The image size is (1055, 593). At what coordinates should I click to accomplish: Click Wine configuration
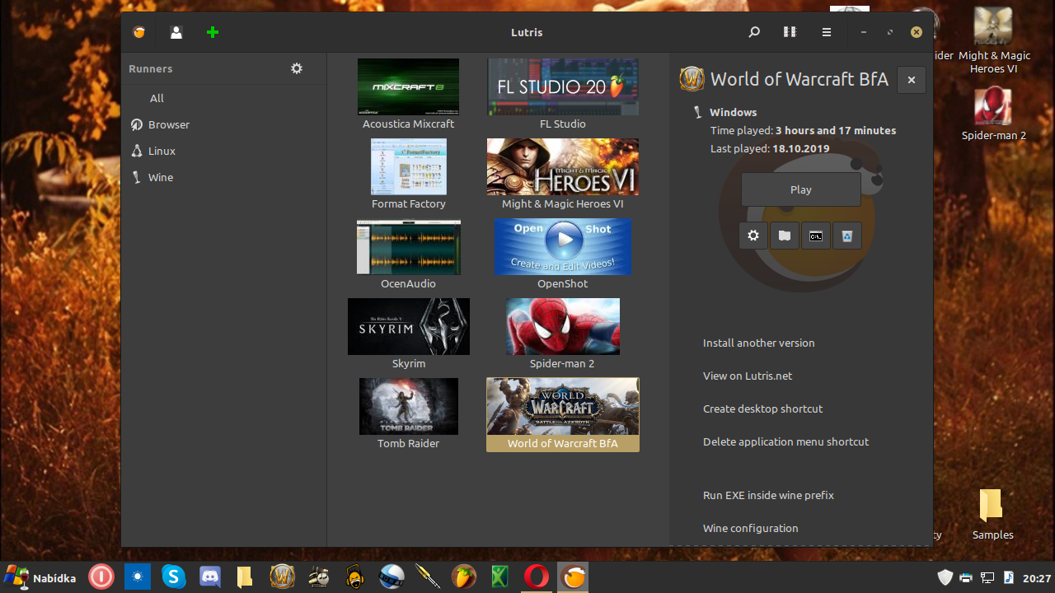(750, 528)
